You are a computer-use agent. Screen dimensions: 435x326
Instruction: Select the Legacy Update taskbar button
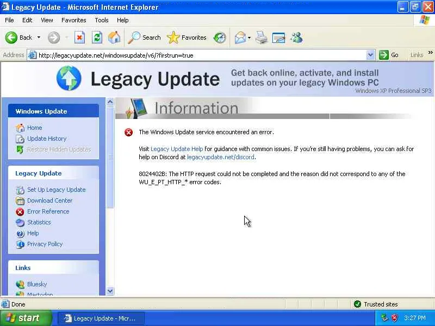(x=101, y=318)
